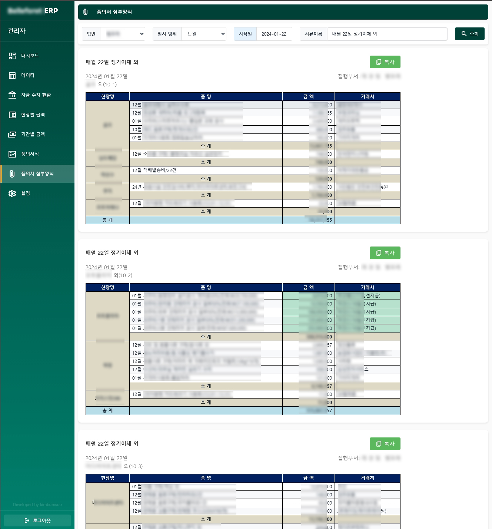
Task: Click the '12월 택배발송비/22건' item cell
Action: pos(206,171)
